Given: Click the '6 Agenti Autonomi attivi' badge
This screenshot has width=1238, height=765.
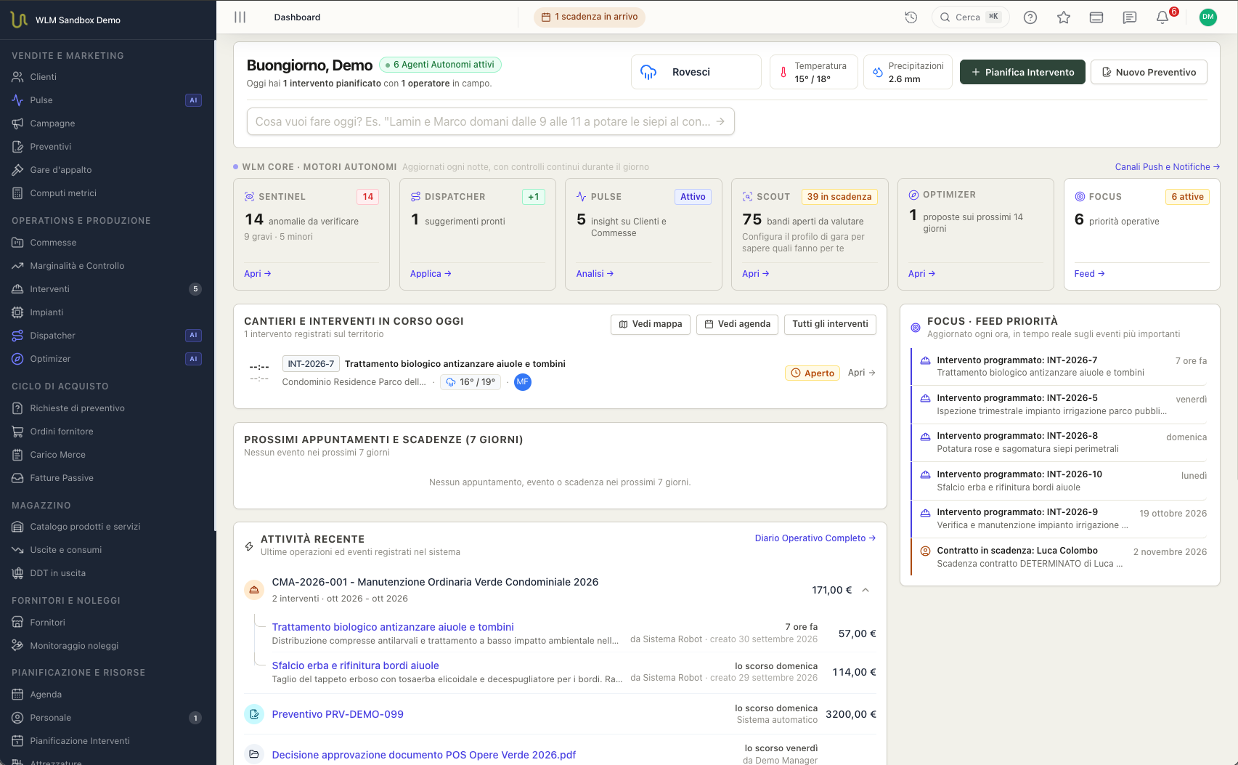Looking at the screenshot, I should 440,65.
